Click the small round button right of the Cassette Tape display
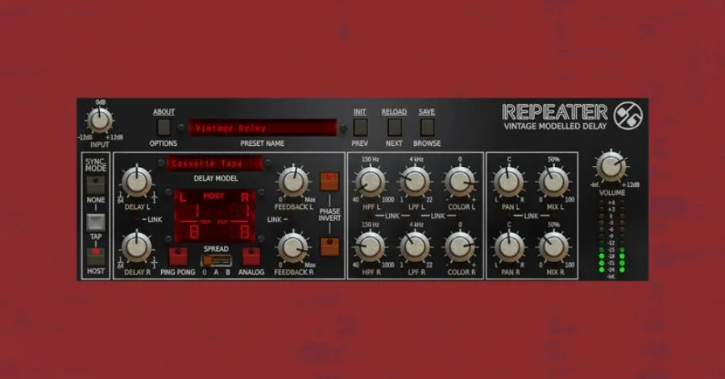 click(267, 163)
